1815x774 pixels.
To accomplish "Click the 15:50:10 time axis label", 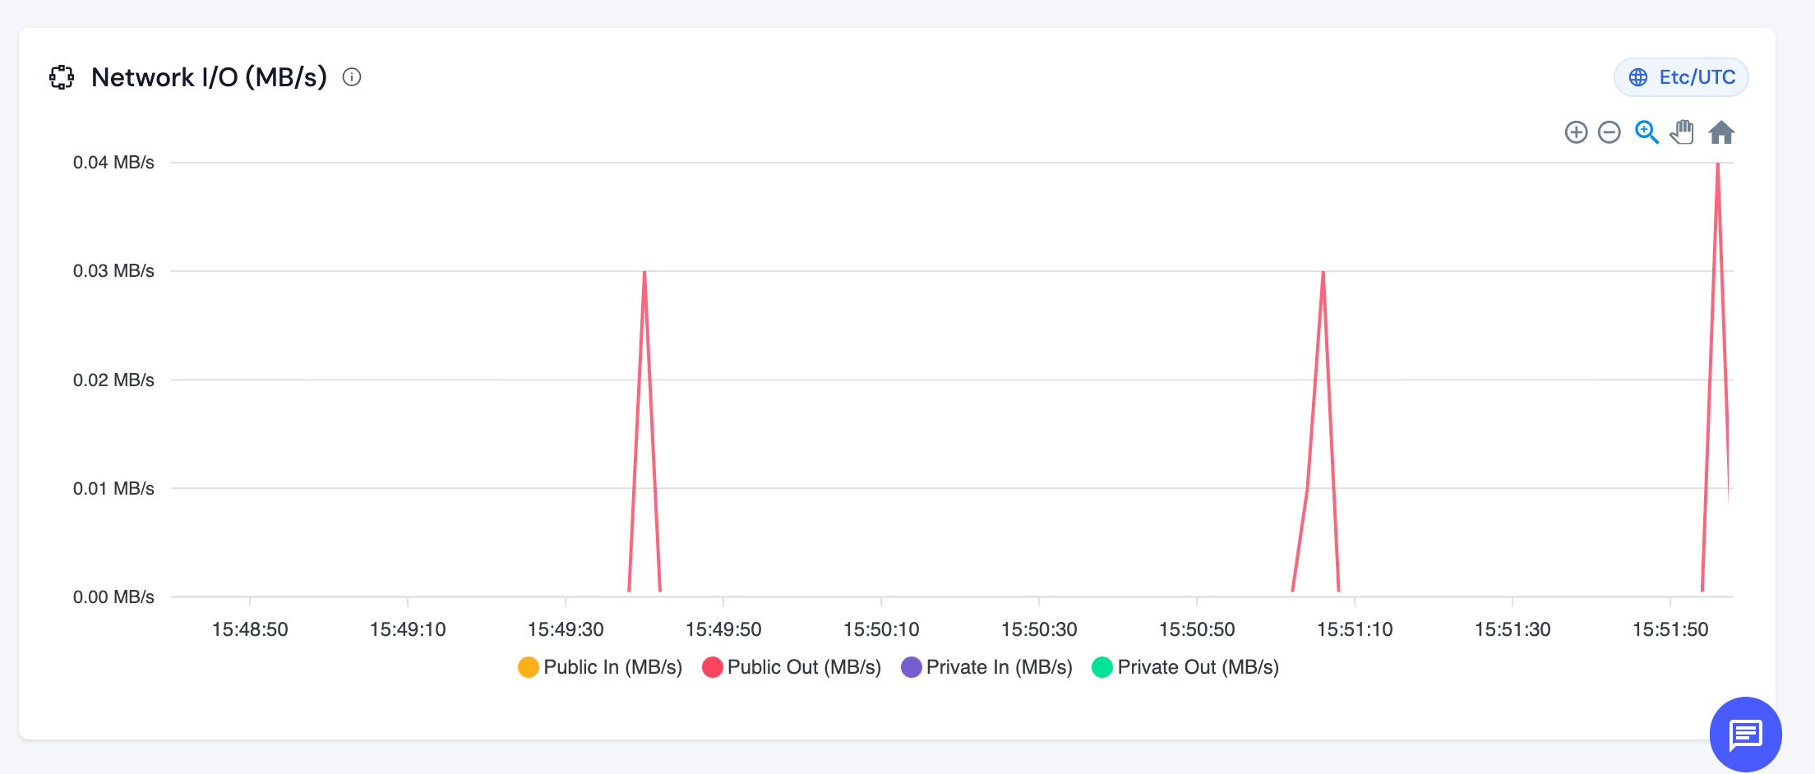I will coord(881,629).
